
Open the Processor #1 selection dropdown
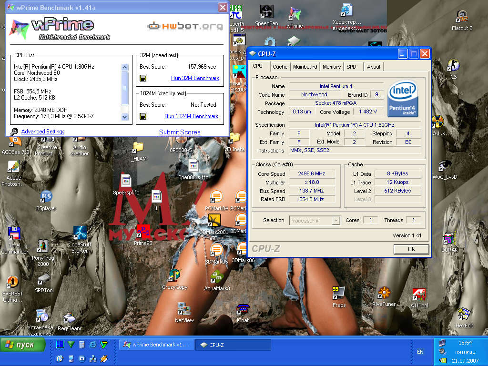[x=315, y=221]
